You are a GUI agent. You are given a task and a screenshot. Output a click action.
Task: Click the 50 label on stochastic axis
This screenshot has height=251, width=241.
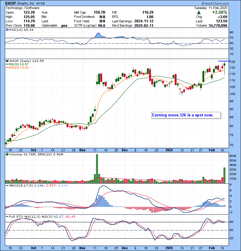(232, 230)
